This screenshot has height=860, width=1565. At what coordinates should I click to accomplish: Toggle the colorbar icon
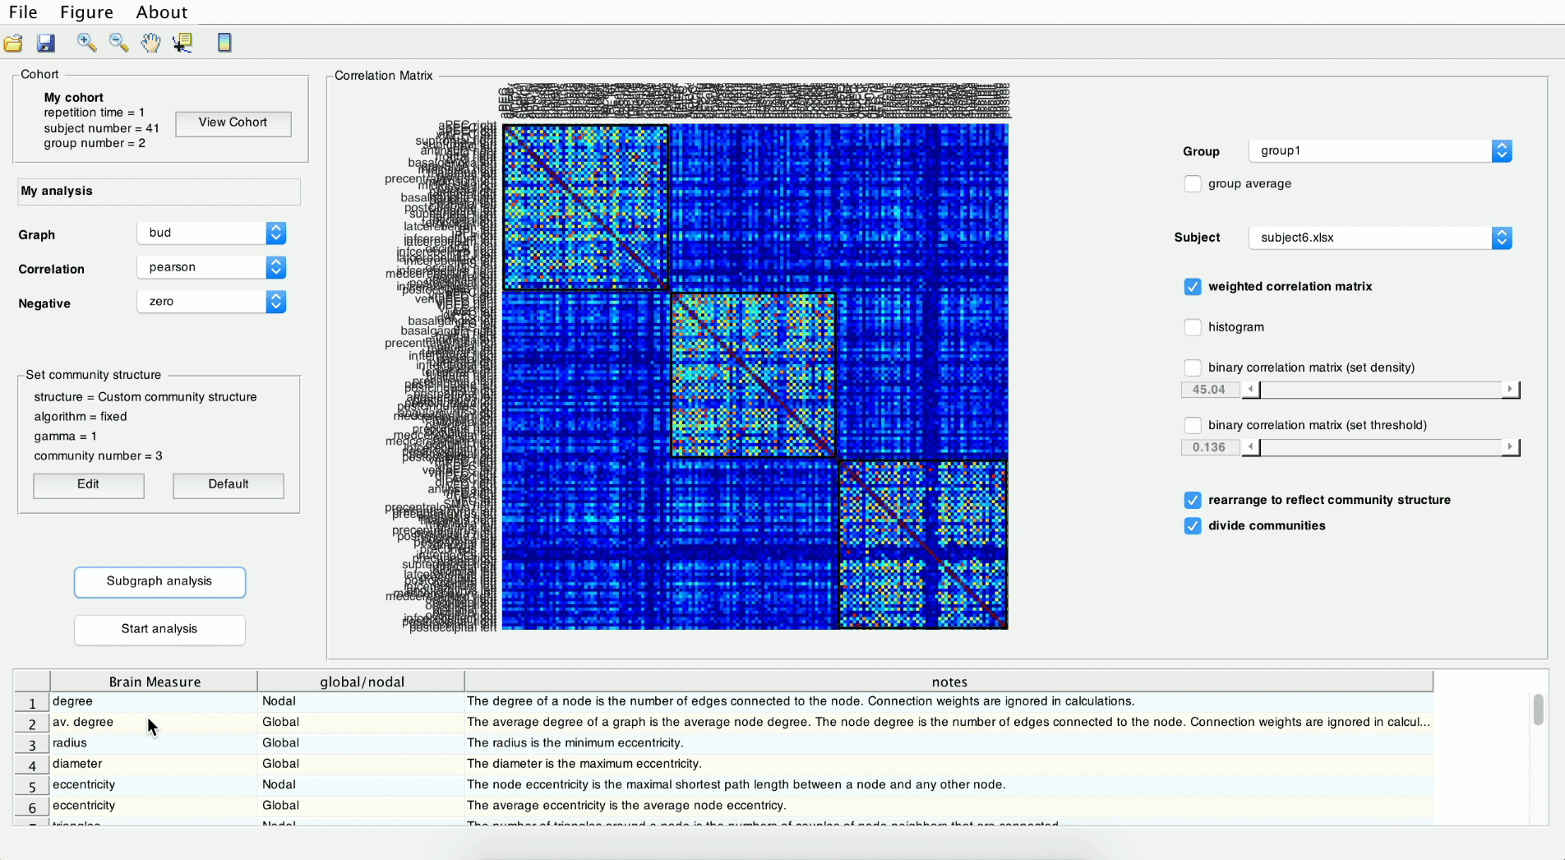click(224, 43)
